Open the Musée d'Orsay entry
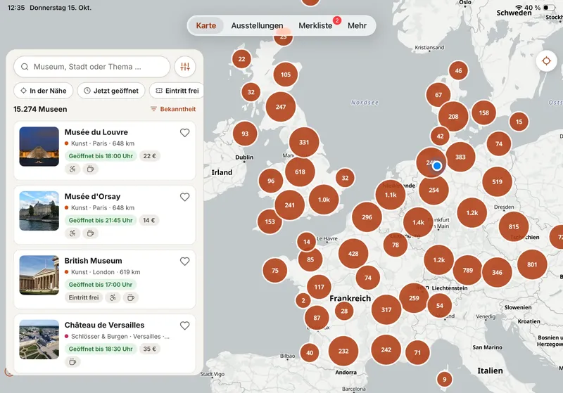The width and height of the screenshot is (563, 393). [105, 215]
